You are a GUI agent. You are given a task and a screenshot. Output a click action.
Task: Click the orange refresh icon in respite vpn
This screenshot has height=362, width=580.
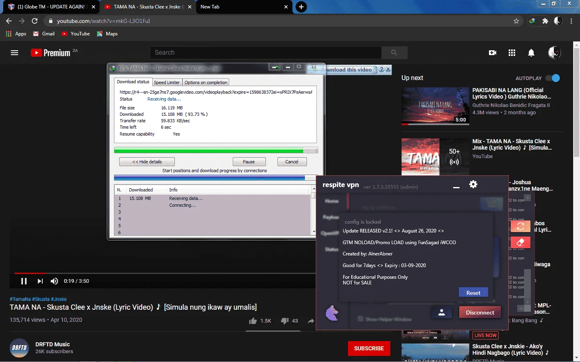click(x=520, y=226)
